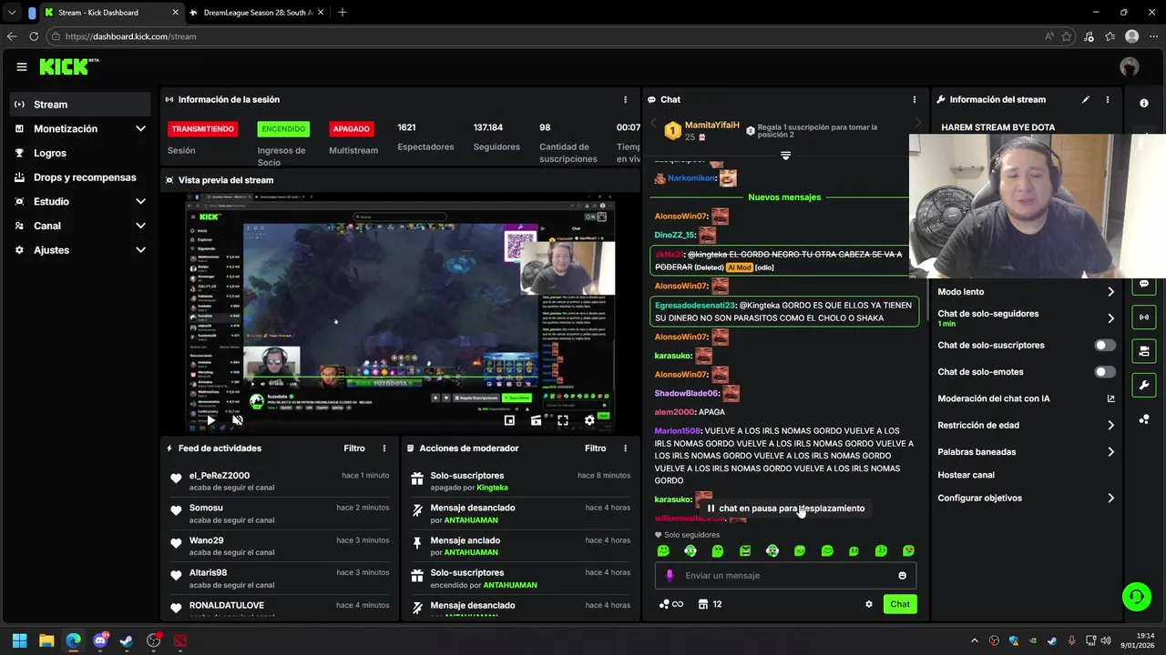Click the Nuevos mensajes divider label
This screenshot has width=1166, height=655.
pyautogui.click(x=784, y=197)
